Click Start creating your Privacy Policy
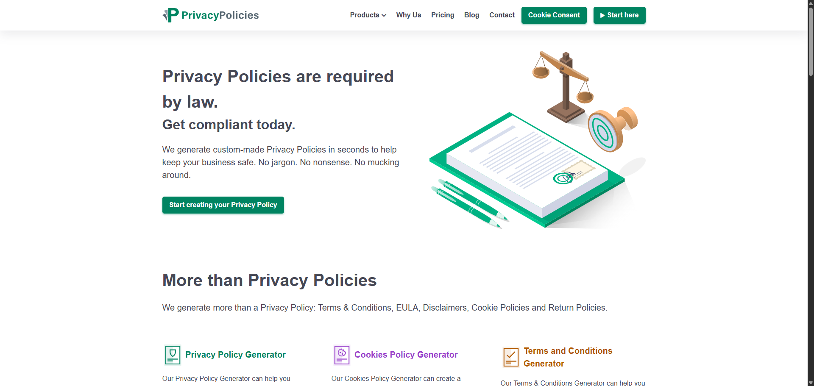Screen dimensions: 814x386 (x=223, y=205)
